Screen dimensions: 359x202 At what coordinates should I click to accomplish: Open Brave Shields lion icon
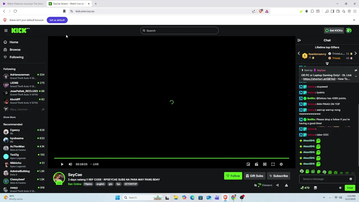click(x=261, y=11)
